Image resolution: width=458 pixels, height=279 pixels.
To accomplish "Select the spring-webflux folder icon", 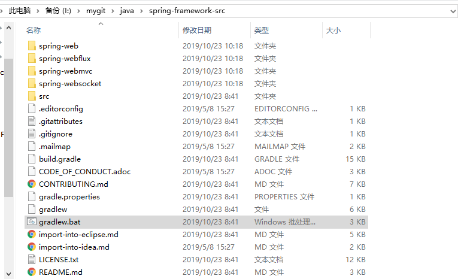I will point(32,59).
